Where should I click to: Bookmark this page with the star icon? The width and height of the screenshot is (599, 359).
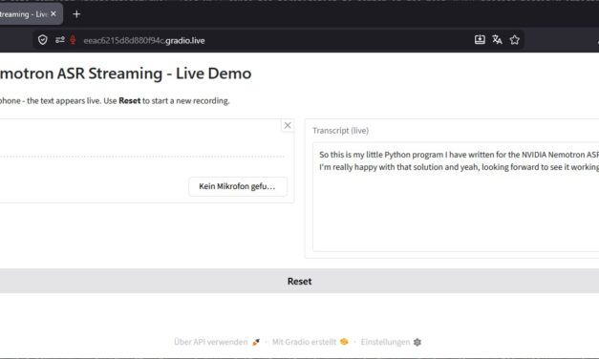point(515,40)
